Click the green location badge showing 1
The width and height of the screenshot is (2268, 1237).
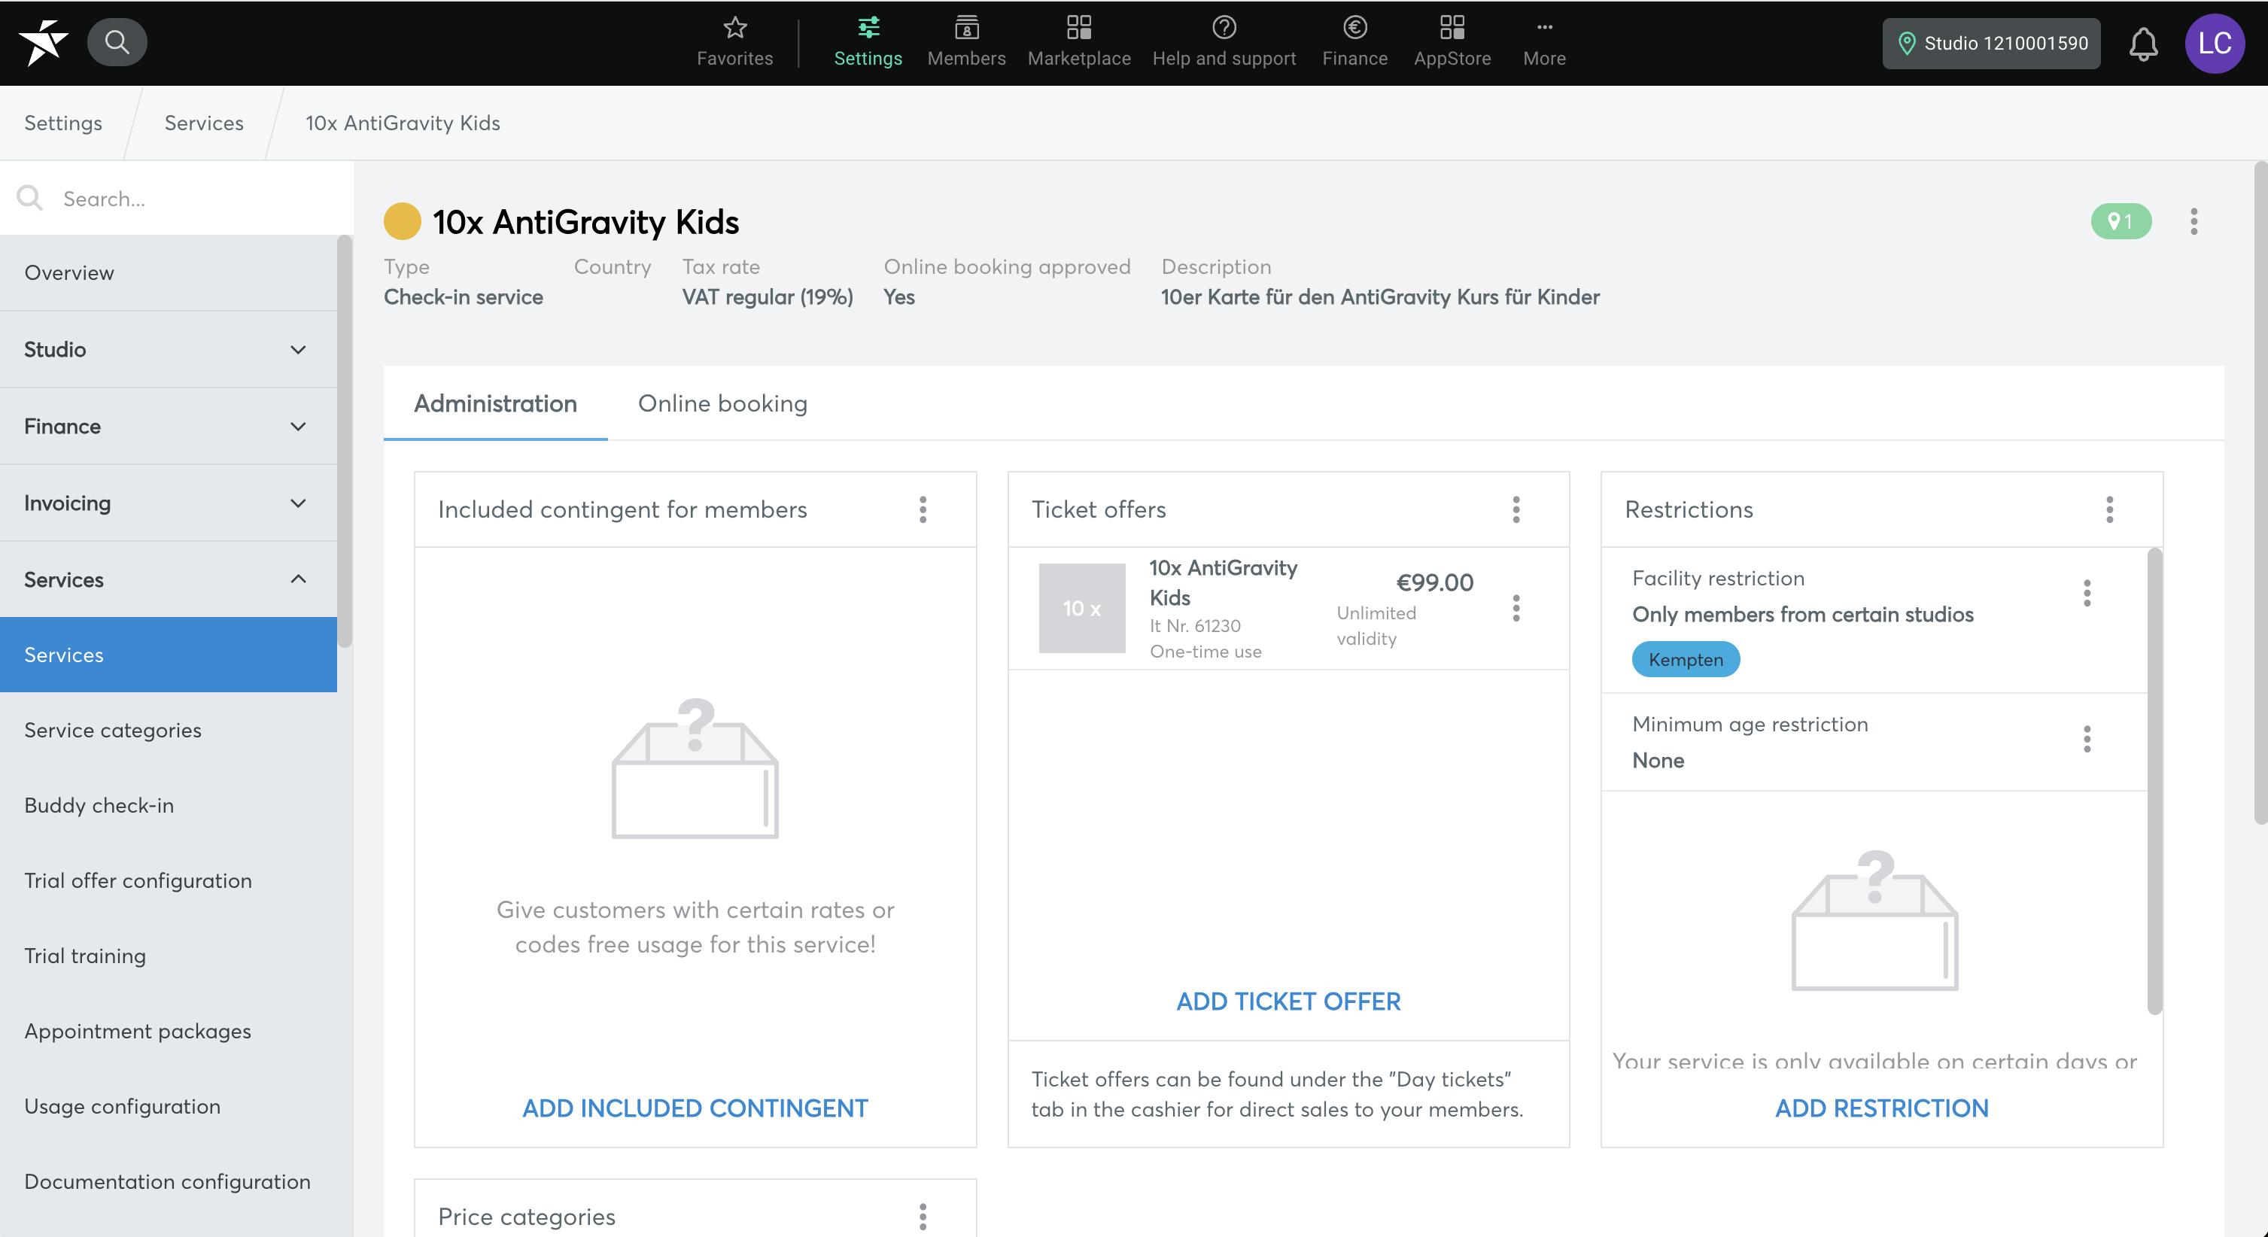(2119, 221)
